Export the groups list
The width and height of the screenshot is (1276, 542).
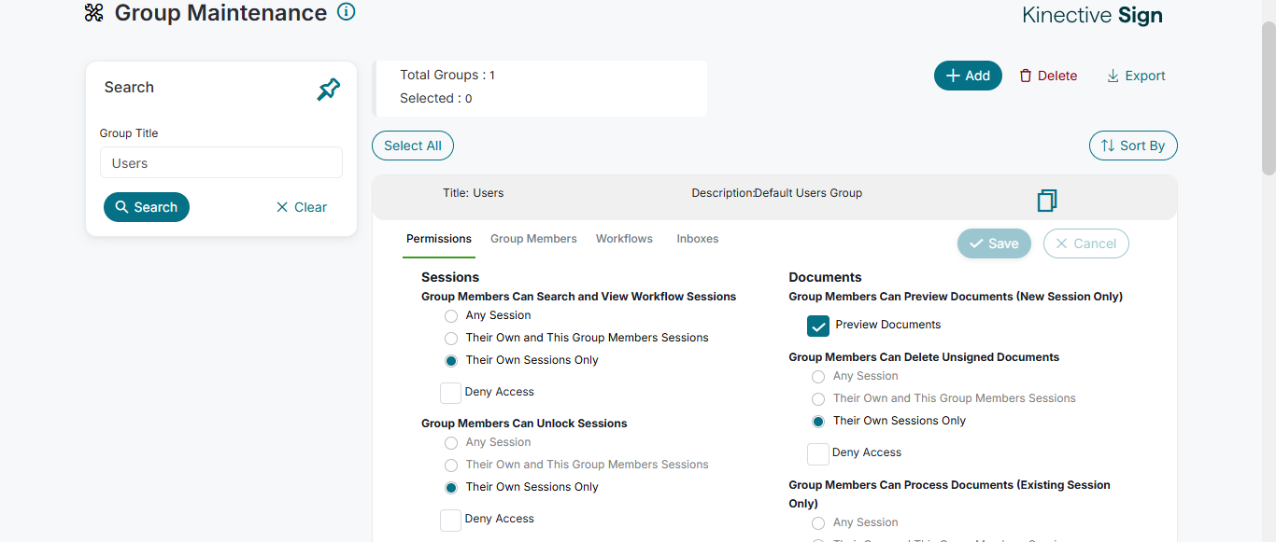1136,76
